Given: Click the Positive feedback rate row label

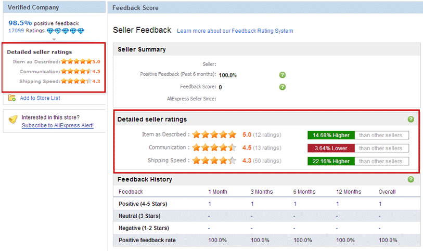Looking at the screenshot, I should tap(147, 240).
